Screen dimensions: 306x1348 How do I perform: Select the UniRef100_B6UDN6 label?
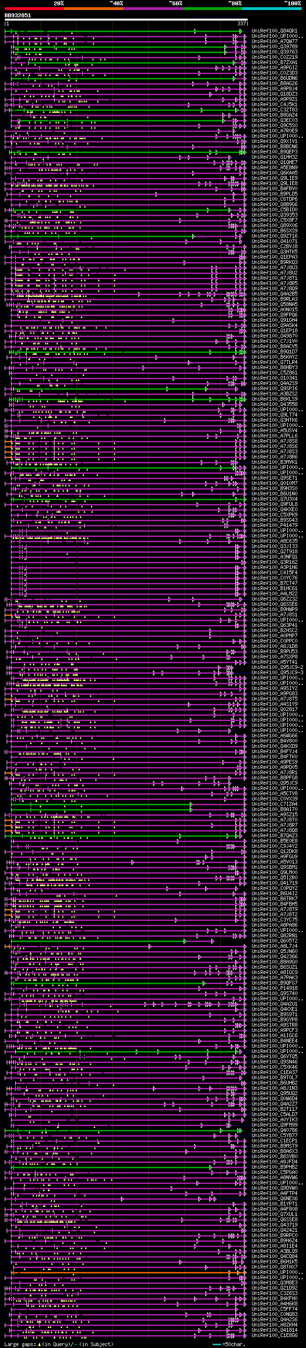point(274,78)
